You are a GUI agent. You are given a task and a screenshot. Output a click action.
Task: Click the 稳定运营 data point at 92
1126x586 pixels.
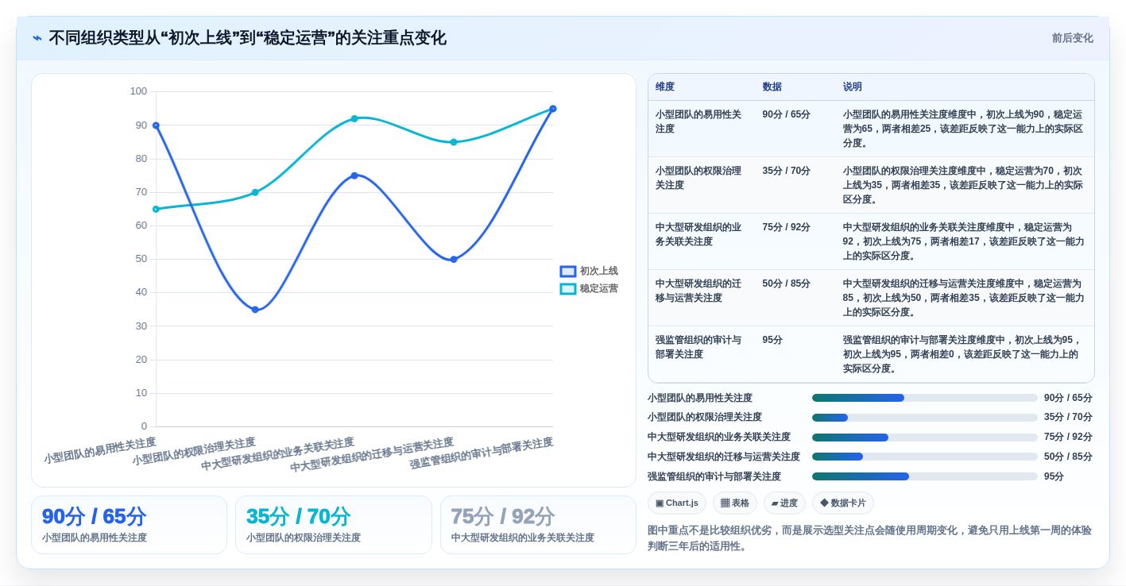tap(354, 118)
